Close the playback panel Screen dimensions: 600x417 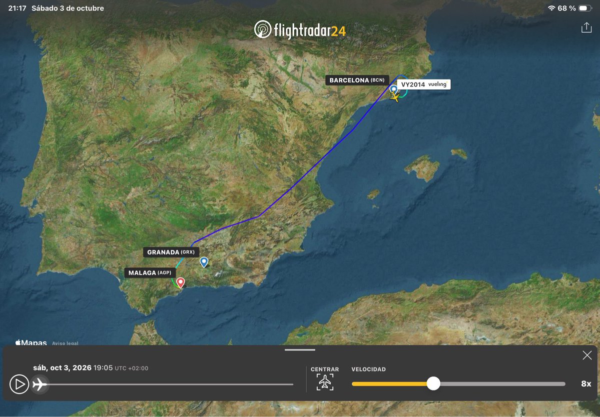pos(587,355)
